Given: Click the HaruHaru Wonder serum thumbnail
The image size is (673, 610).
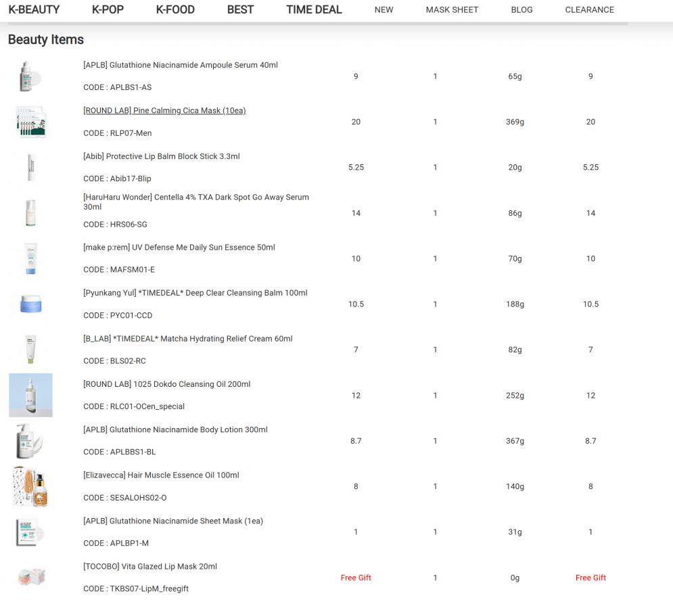Looking at the screenshot, I should (x=30, y=213).
